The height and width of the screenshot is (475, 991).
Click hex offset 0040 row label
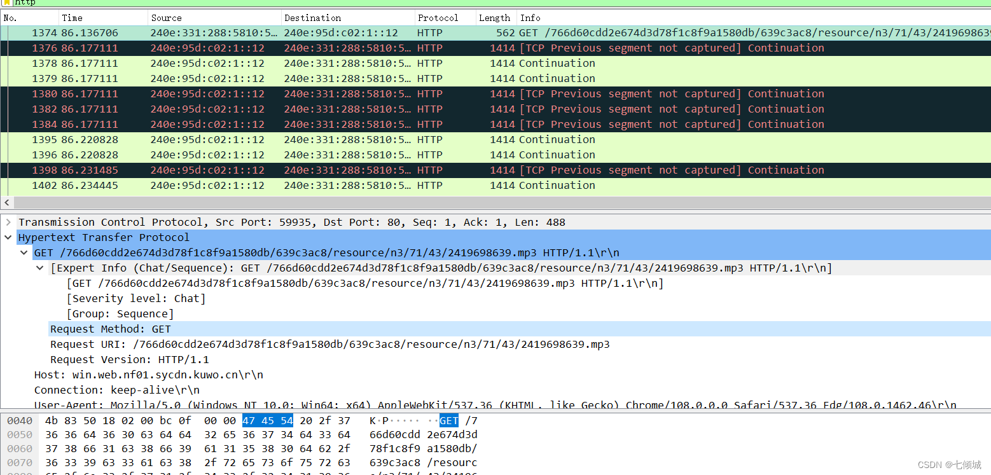pyautogui.click(x=20, y=420)
